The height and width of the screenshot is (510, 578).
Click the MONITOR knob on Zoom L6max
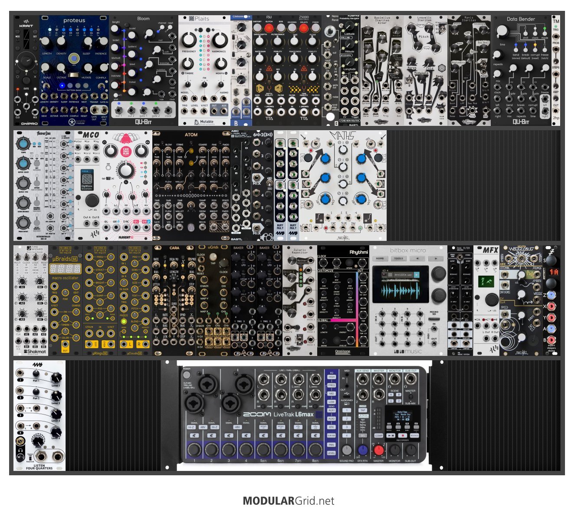pos(395,450)
